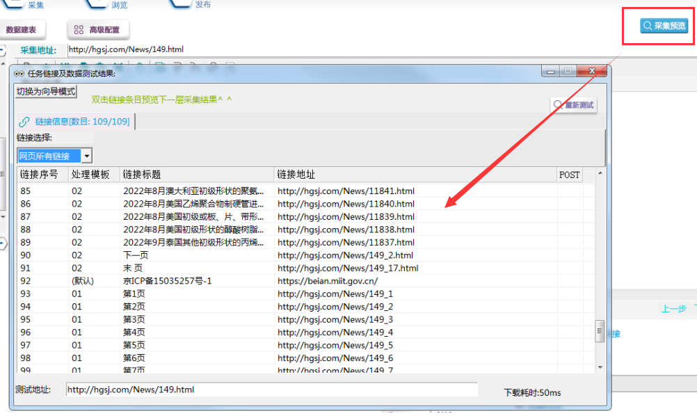Select the 第4页 link row
This screenshot has height=416, width=697.
(x=306, y=333)
